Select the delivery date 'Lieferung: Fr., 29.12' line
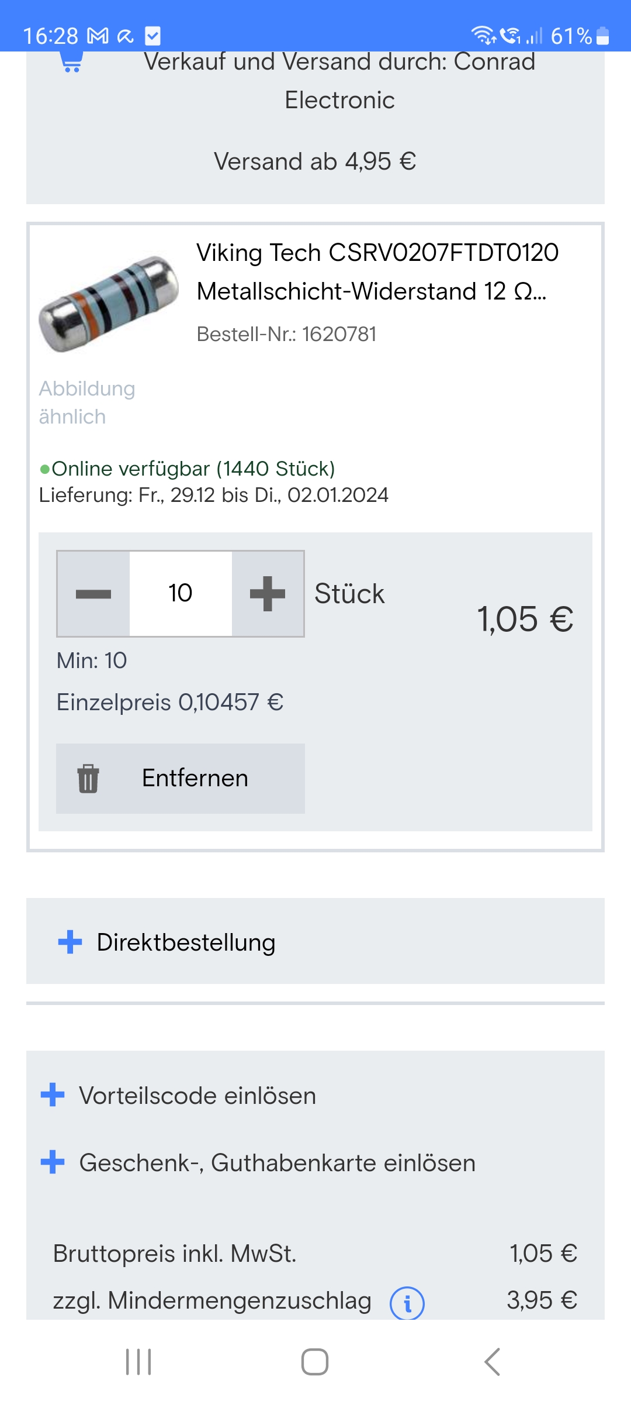Image resolution: width=631 pixels, height=1404 pixels. coord(214,495)
